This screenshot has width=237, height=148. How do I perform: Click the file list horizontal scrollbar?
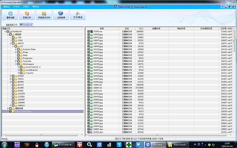(x=157, y=135)
